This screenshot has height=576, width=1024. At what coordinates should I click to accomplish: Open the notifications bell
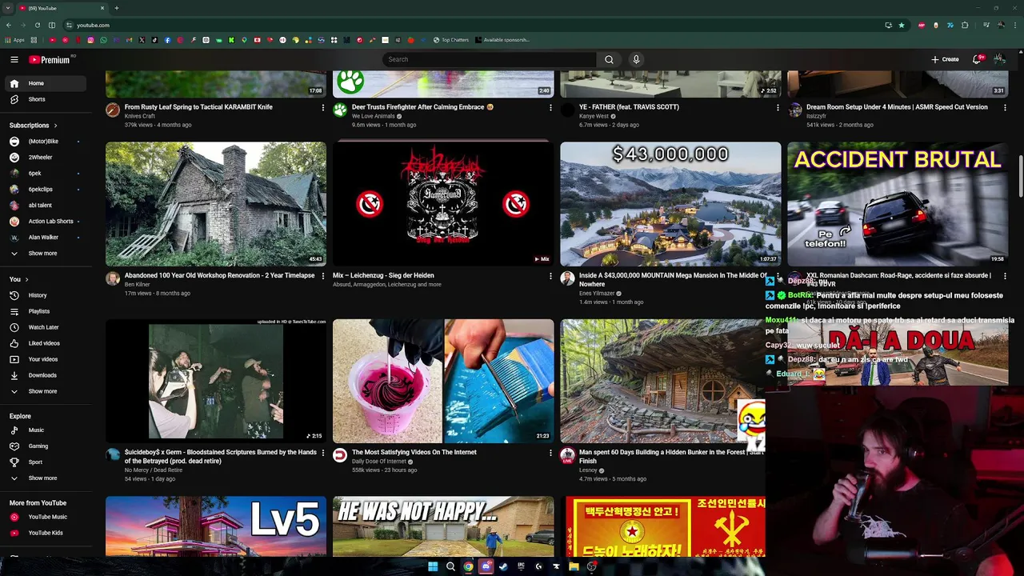point(978,59)
